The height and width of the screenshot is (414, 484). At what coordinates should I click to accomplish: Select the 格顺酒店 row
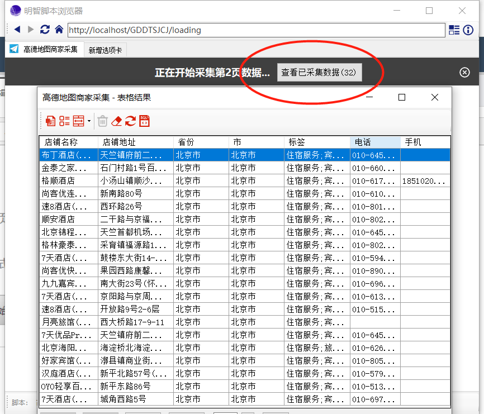pos(245,181)
